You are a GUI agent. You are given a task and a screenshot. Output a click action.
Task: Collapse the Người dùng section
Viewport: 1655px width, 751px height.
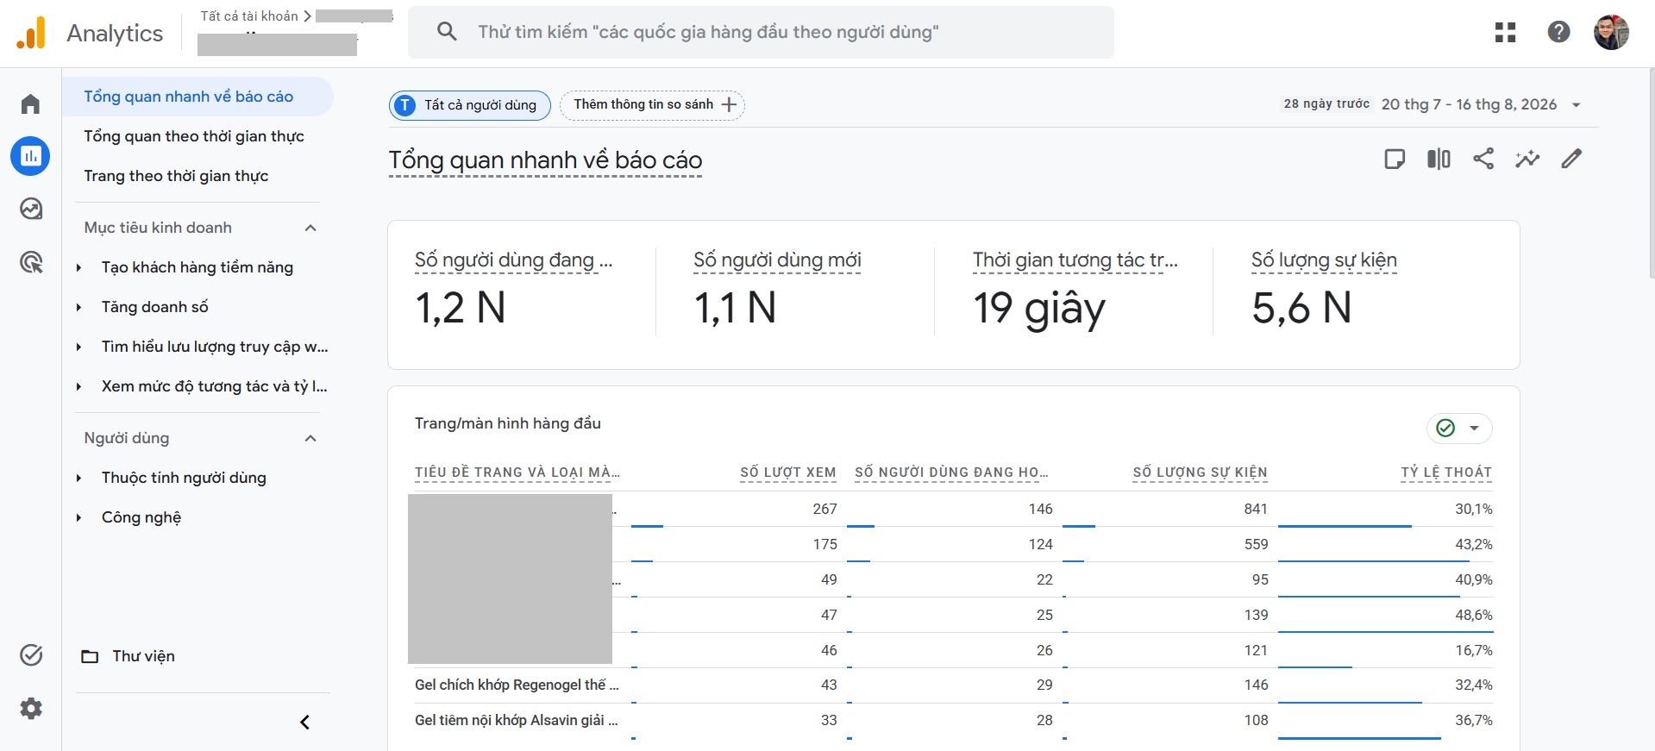coord(310,438)
